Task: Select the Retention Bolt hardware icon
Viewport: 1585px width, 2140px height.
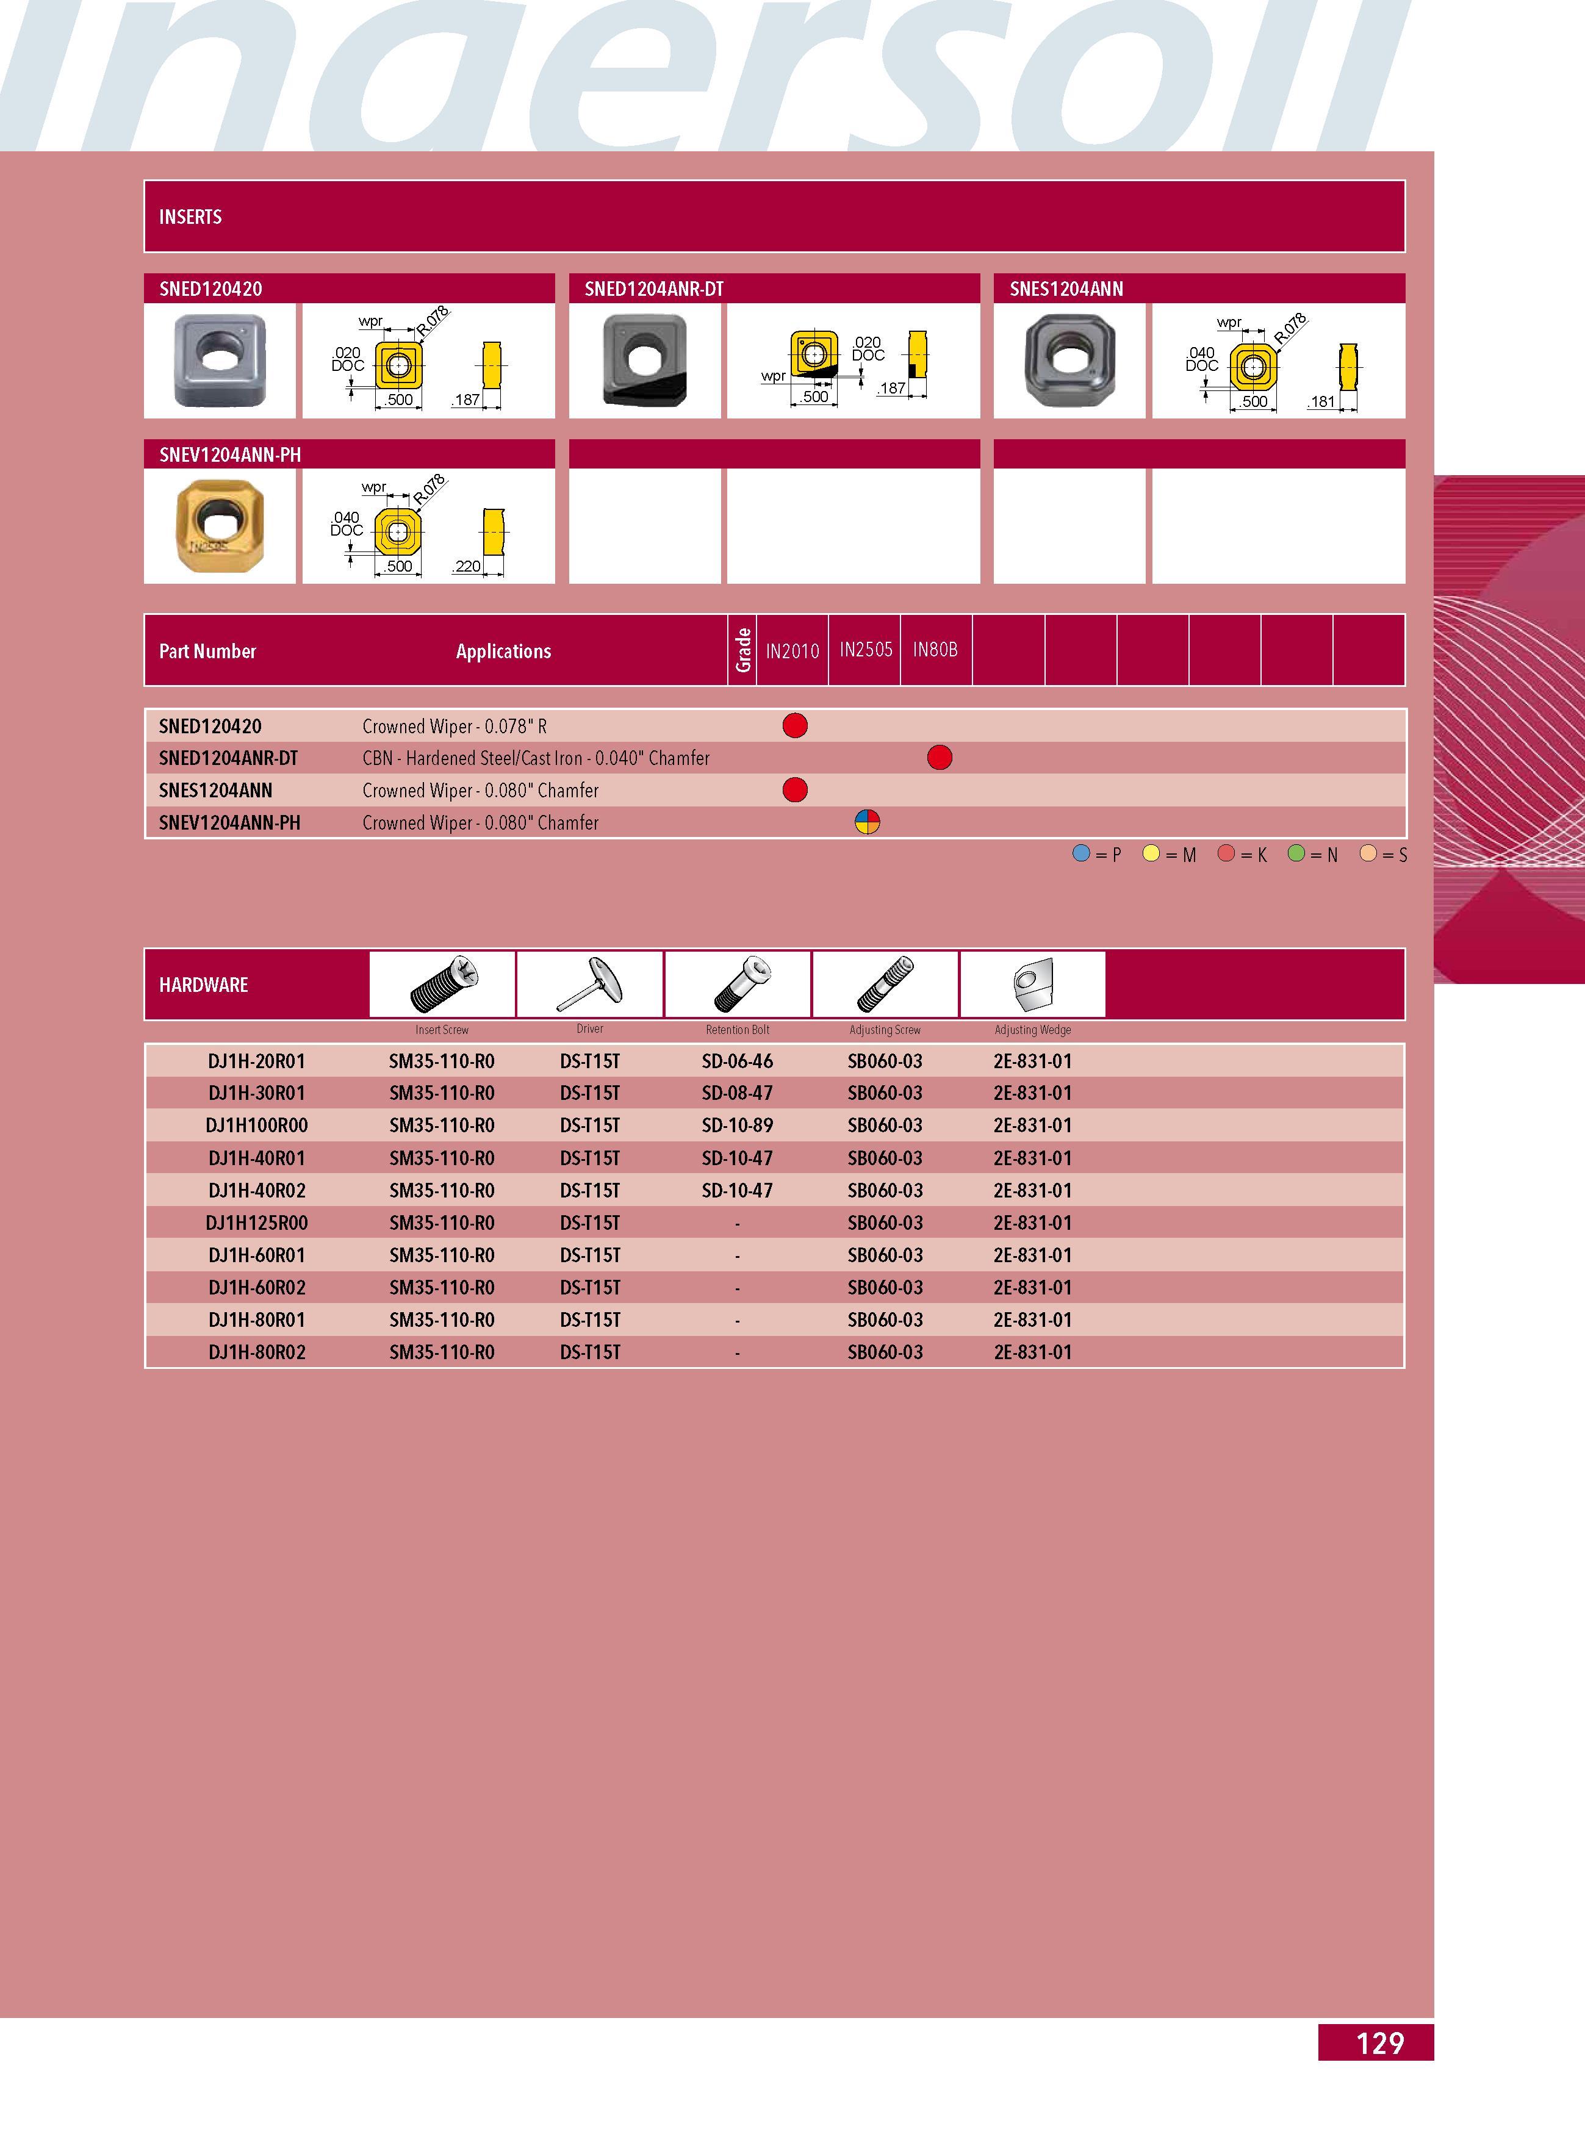Action: [x=738, y=984]
